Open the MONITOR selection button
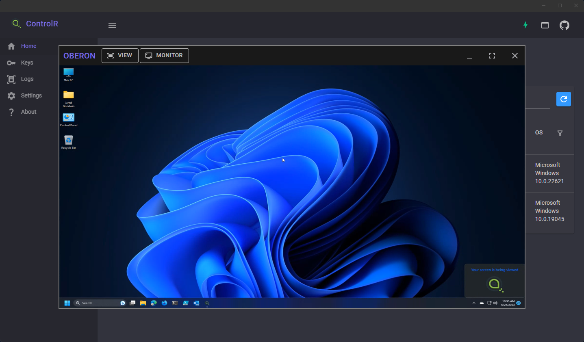The width and height of the screenshot is (584, 342). point(164,56)
